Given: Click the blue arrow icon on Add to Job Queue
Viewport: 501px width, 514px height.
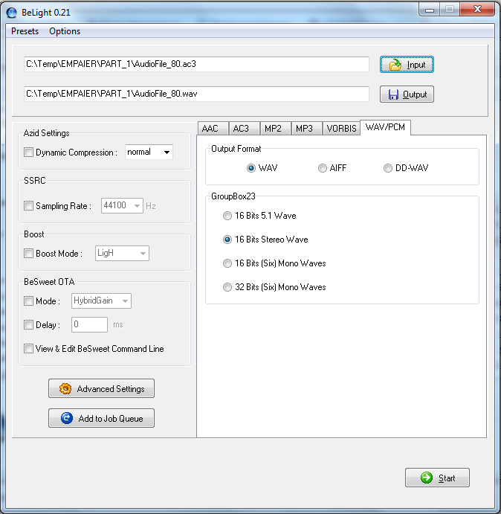Looking at the screenshot, I should [x=67, y=418].
